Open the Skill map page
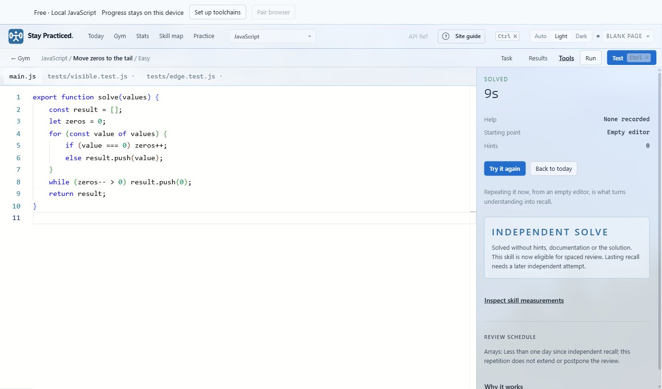 tap(171, 36)
